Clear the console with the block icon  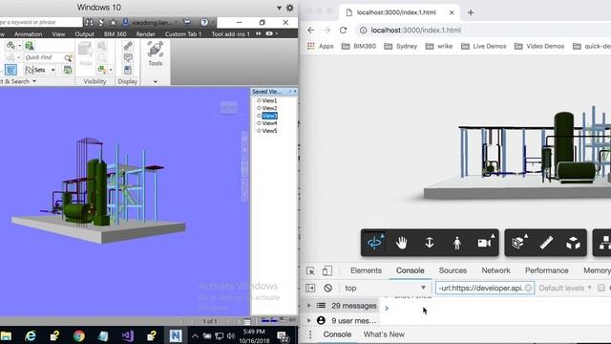[328, 288]
